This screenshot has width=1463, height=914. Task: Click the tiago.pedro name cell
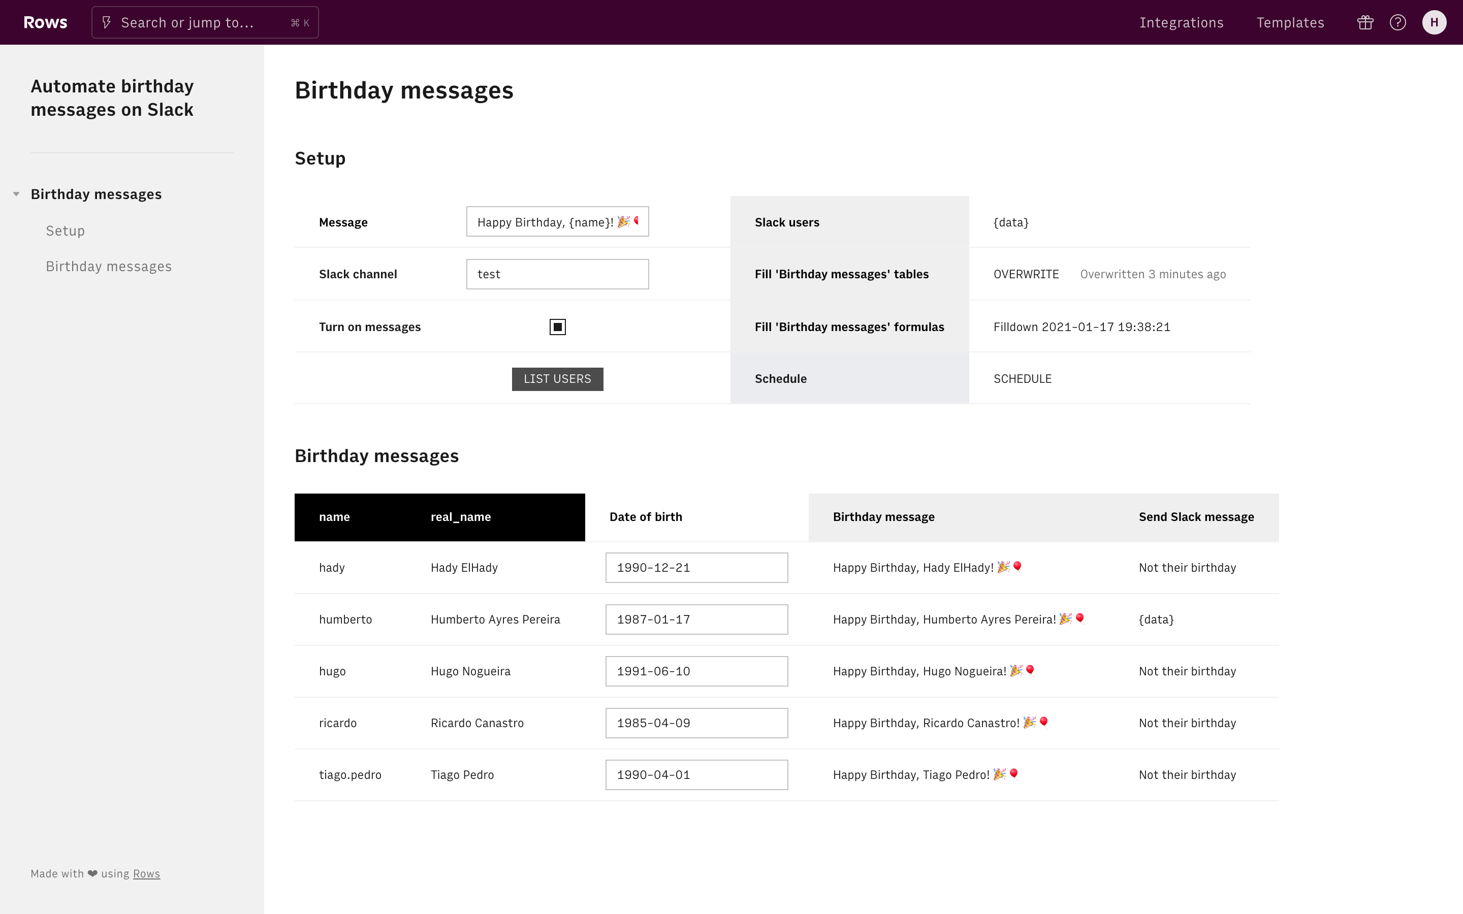(350, 775)
